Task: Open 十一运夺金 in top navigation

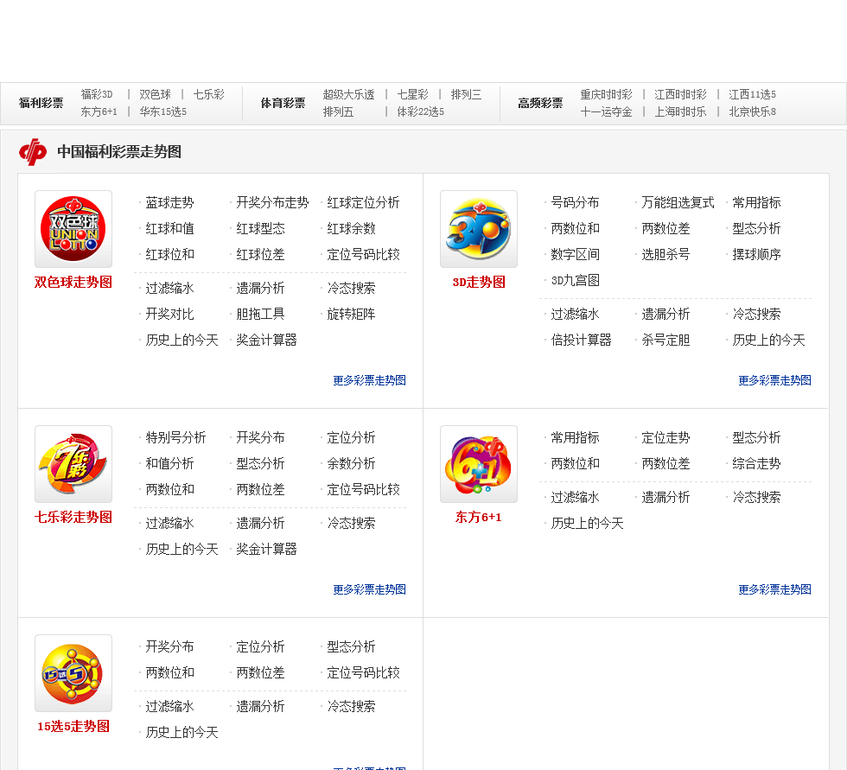Action: point(606,111)
